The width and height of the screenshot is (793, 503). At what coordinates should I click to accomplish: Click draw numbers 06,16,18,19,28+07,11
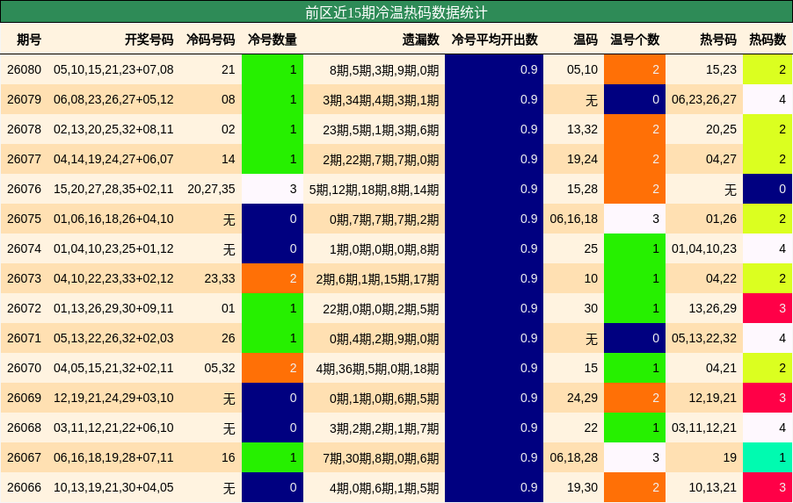coord(113,457)
